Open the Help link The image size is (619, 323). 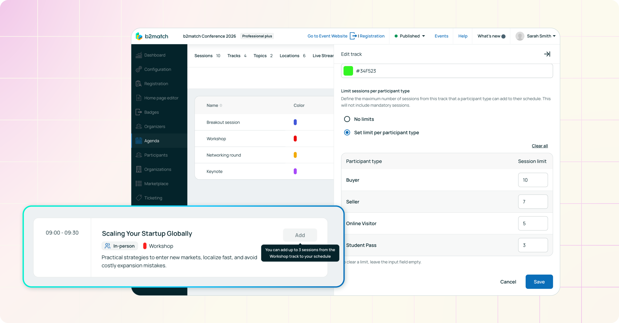pos(463,36)
